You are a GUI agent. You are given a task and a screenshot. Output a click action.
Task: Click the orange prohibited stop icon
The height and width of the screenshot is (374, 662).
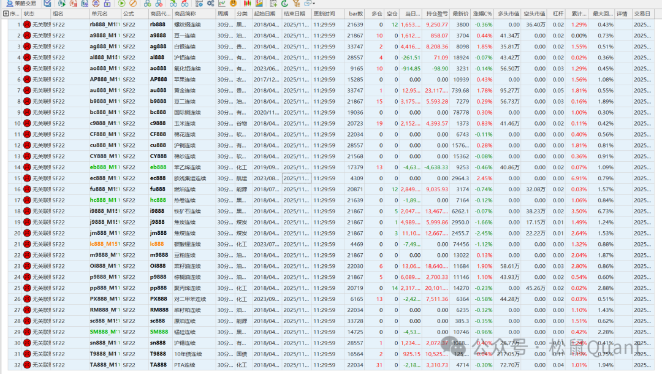(132, 4)
